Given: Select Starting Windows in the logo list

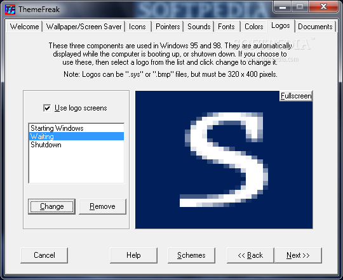Looking at the screenshot, I should click(76, 128).
